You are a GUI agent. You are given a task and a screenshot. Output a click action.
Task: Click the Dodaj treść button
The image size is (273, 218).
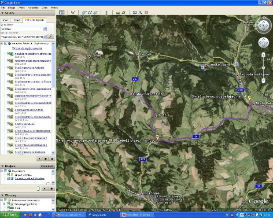(47, 166)
